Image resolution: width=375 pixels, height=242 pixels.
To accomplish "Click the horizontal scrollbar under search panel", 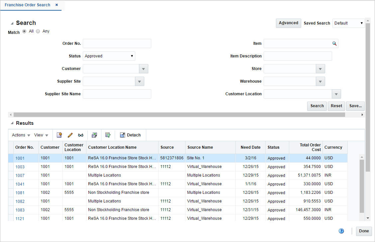I will pos(179,115).
